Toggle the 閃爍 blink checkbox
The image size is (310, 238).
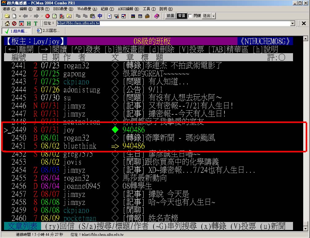coord(190,16)
